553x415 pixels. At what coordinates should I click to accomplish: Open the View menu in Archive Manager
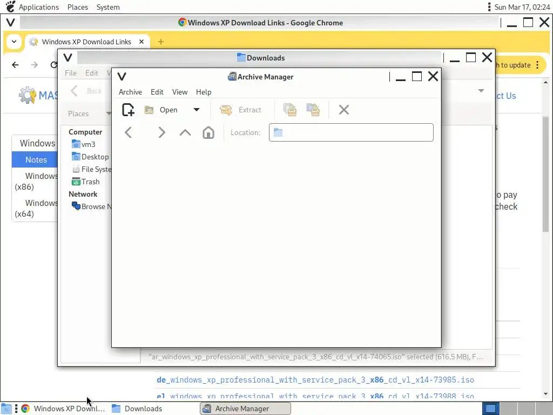tap(179, 92)
